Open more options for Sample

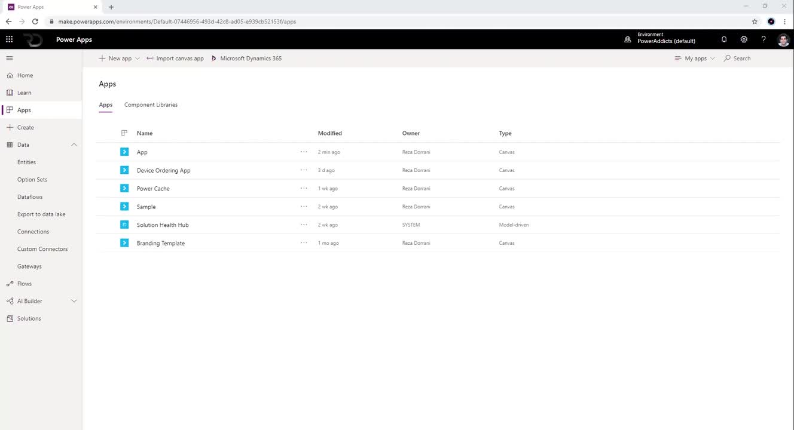point(304,206)
